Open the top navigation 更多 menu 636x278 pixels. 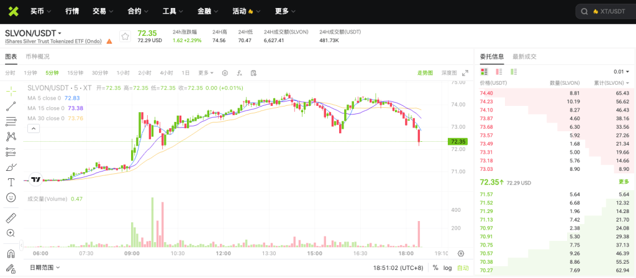point(285,11)
